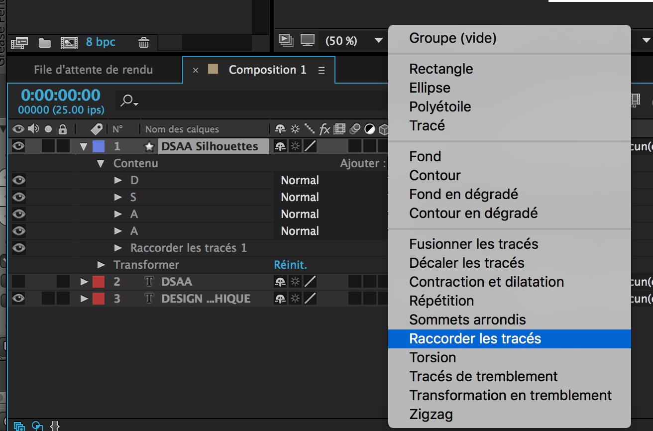Expand the Transformer property group
The image size is (653, 431).
pyautogui.click(x=101, y=265)
